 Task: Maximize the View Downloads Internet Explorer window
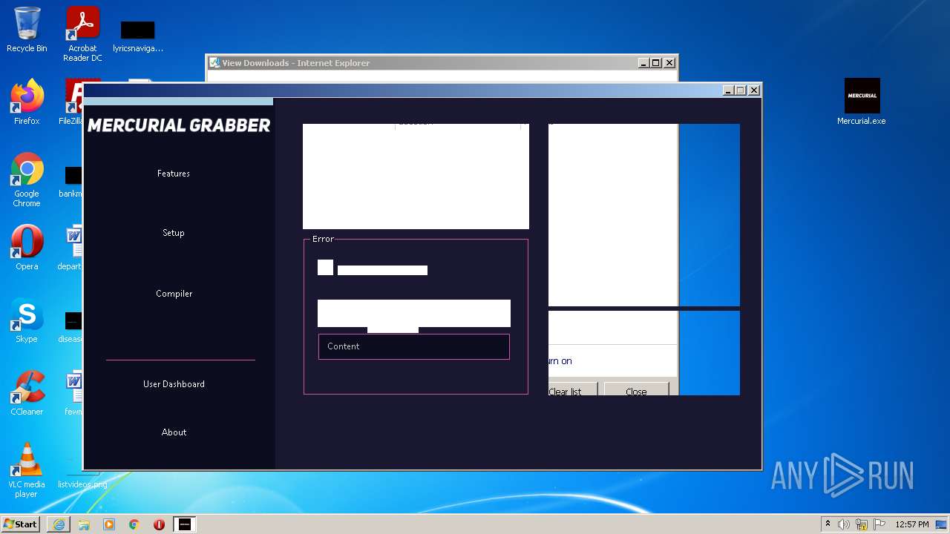[656, 63]
